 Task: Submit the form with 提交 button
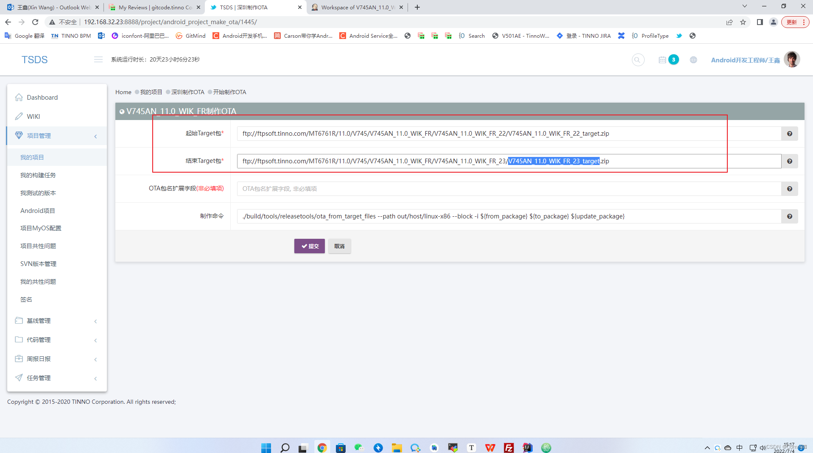tap(310, 246)
